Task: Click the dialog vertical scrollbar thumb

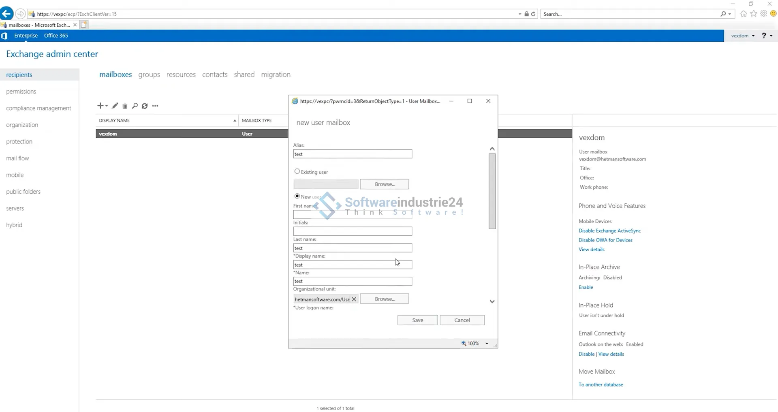Action: point(492,191)
